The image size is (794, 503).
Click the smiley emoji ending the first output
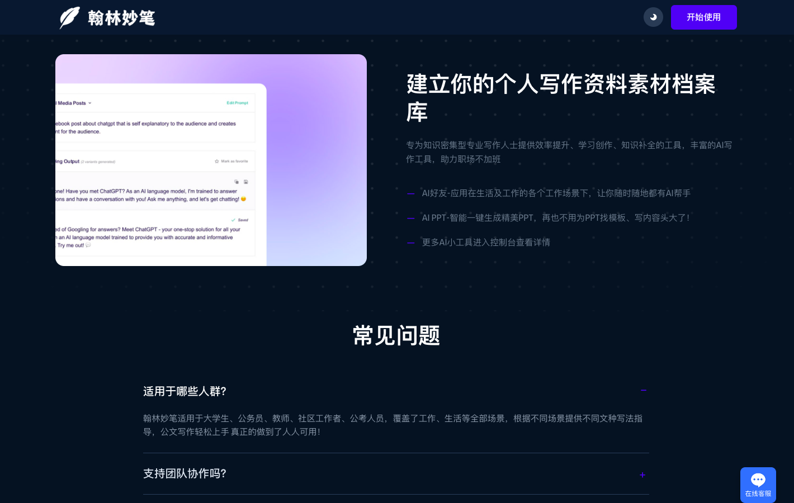(243, 200)
